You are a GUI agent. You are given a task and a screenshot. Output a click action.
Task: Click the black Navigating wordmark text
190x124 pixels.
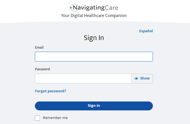pos(88,8)
